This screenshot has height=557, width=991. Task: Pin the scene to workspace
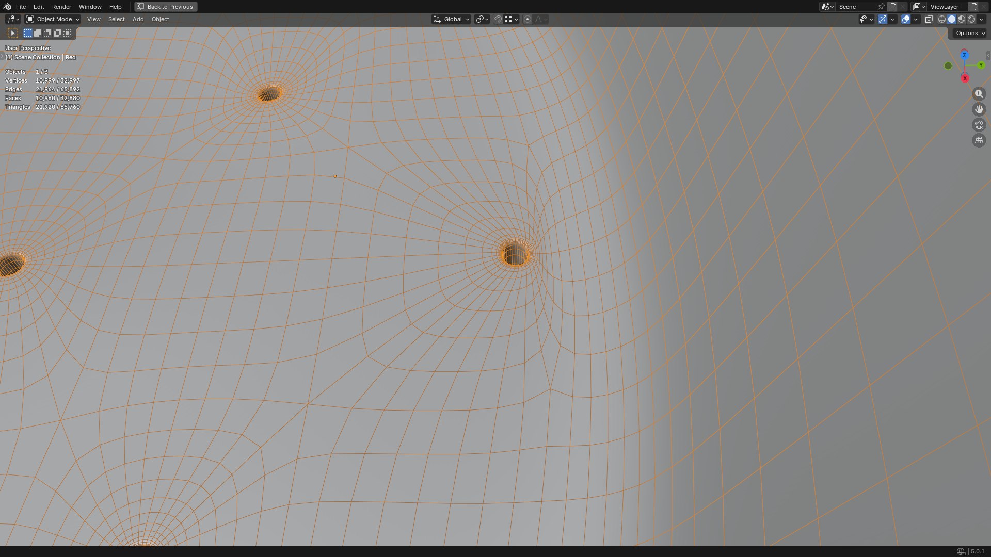pos(882,7)
